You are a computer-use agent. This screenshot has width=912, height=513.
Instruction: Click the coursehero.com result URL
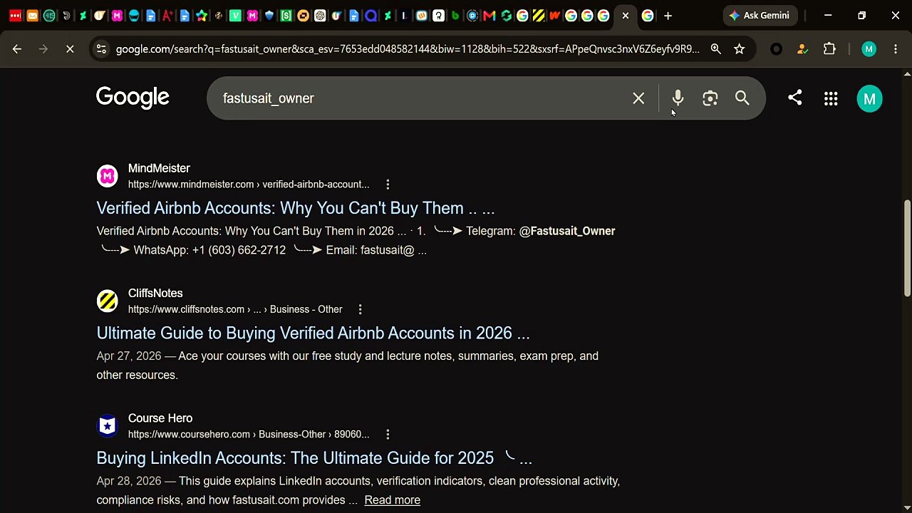pos(249,435)
